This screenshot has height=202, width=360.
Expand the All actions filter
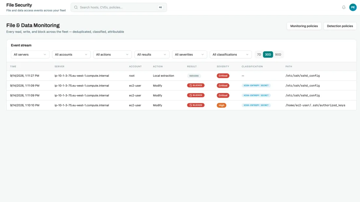112,54
